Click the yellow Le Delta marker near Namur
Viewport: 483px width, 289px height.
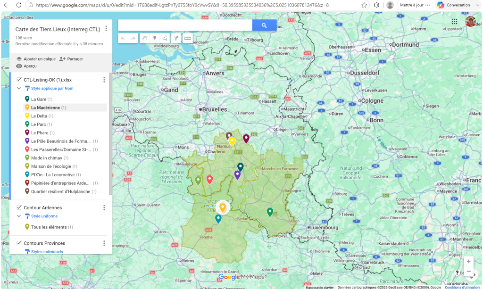(x=232, y=141)
